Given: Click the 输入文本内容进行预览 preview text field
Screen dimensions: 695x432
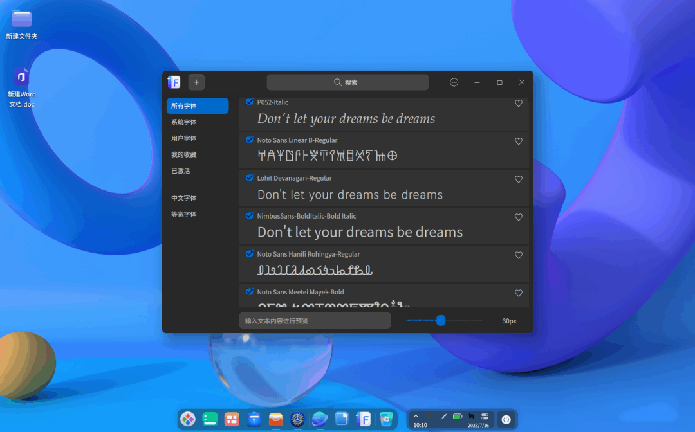Looking at the screenshot, I should tap(315, 320).
